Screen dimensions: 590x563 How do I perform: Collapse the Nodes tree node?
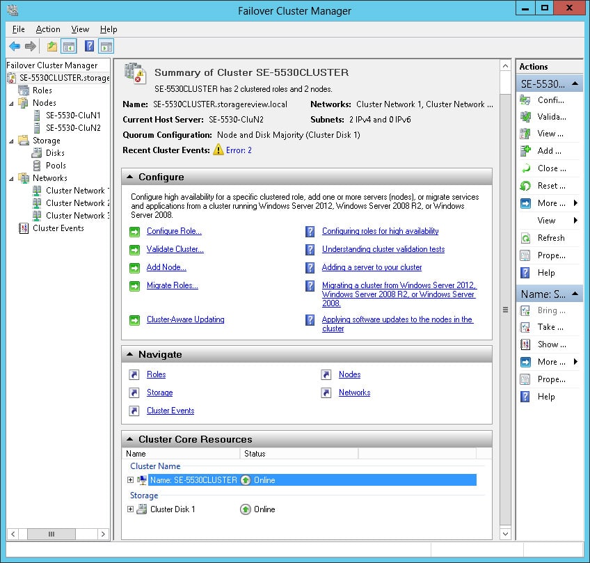(12, 104)
